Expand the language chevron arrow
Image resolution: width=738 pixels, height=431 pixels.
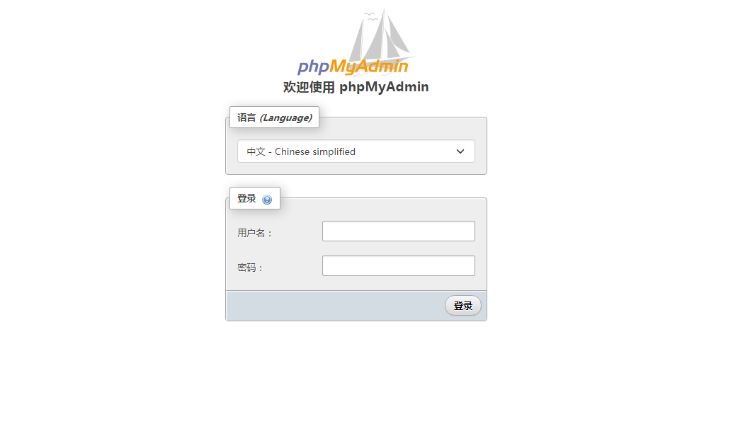coord(460,151)
